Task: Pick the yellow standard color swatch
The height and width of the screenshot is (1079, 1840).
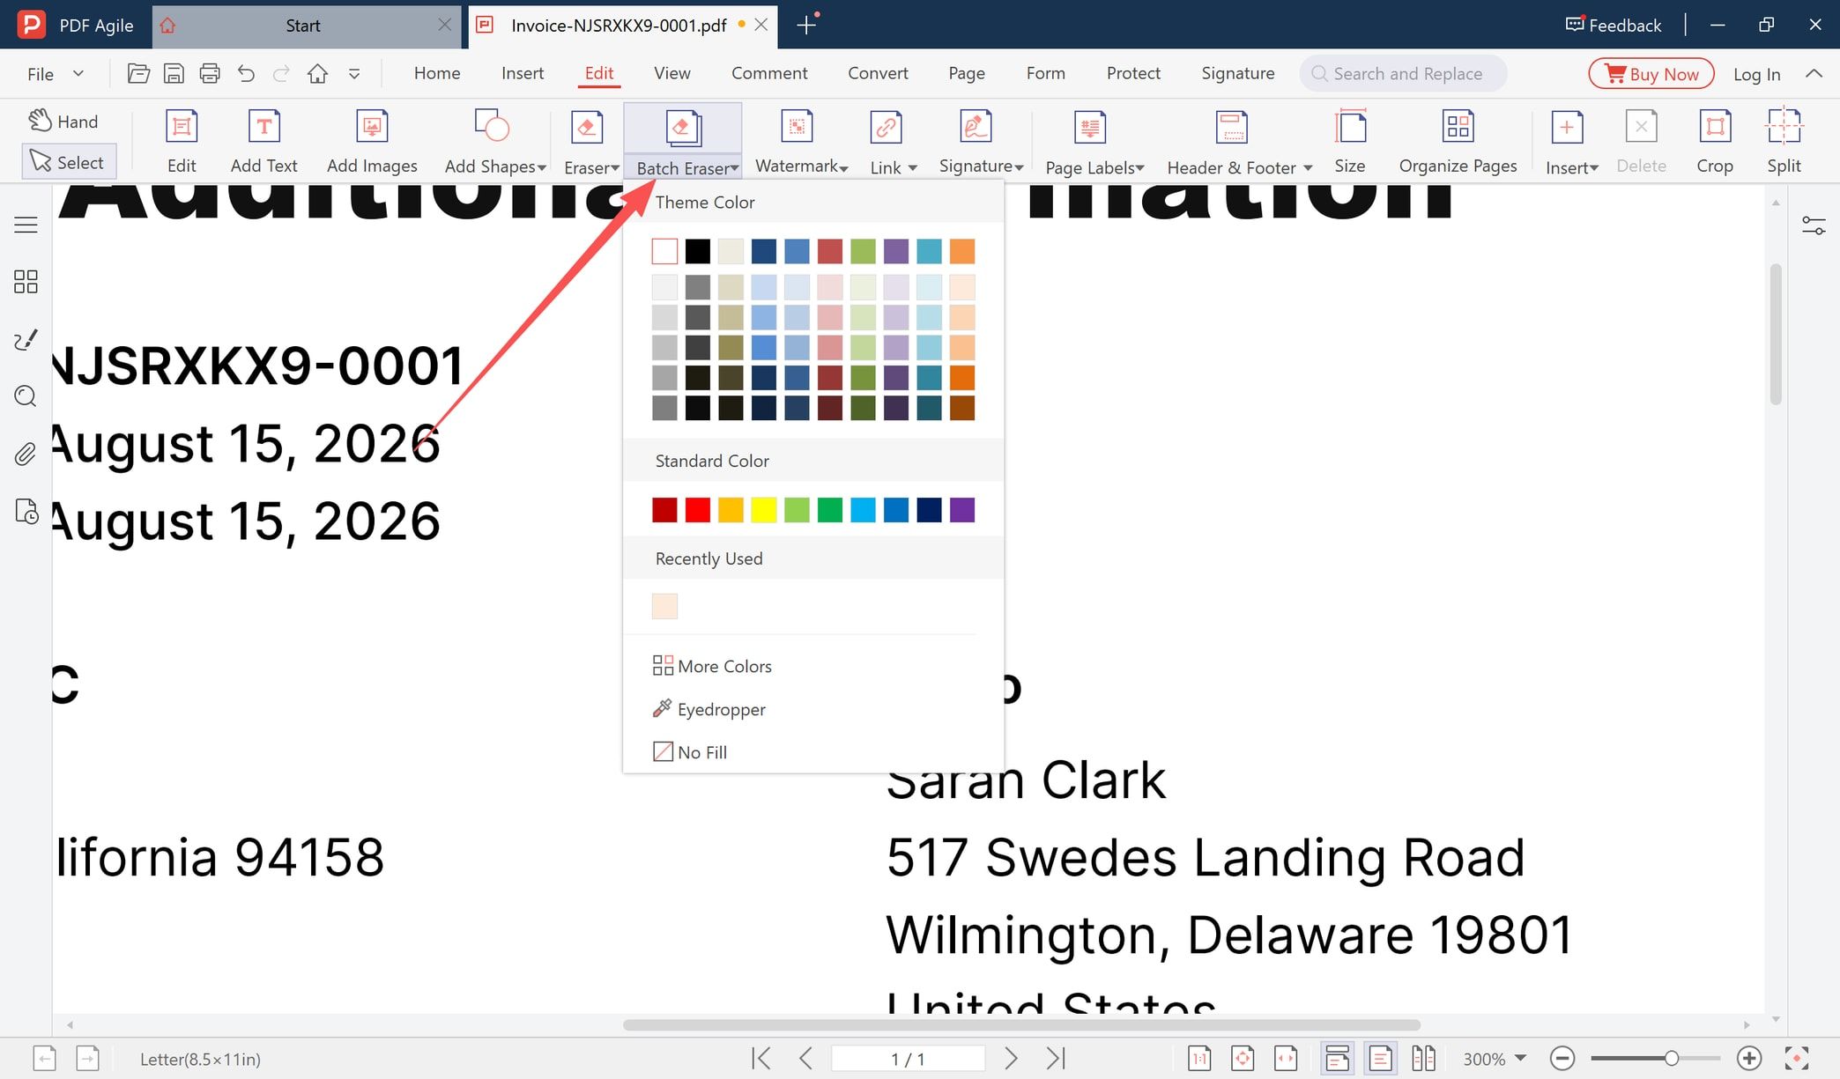Action: [x=764, y=510]
